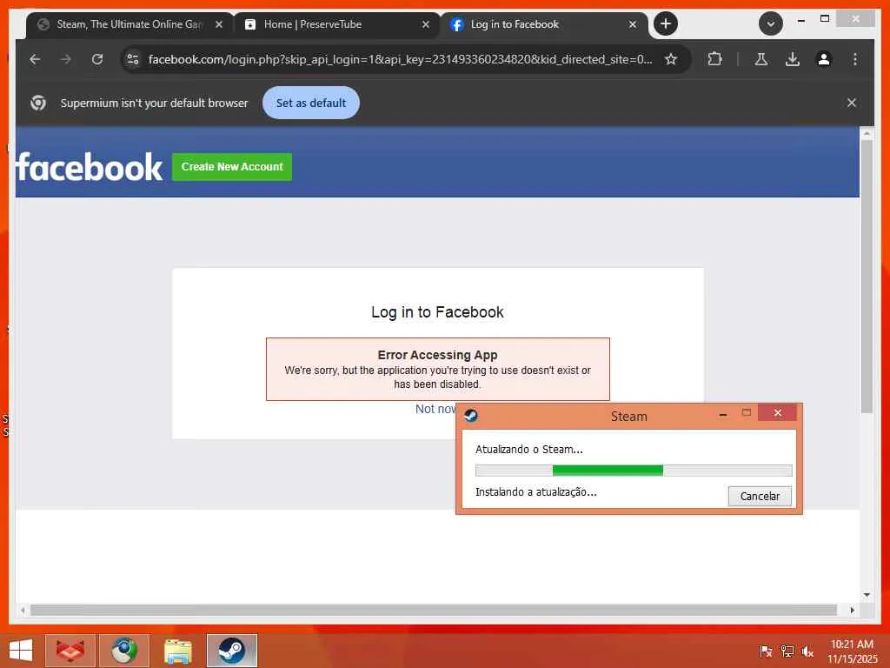This screenshot has height=668, width=890.
Task: Click the Supermium isn't your default browser text
Action: click(155, 103)
